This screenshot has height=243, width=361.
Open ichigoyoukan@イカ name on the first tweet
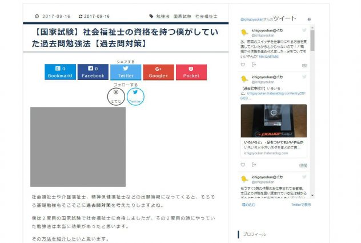coord(267,30)
